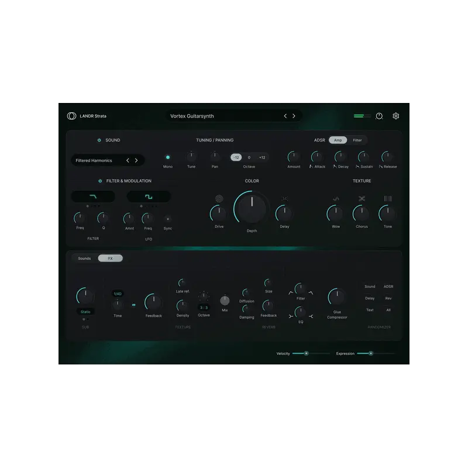Randomize Rev in the Randomizer section
Image resolution: width=468 pixels, height=468 pixels.
[388, 298]
